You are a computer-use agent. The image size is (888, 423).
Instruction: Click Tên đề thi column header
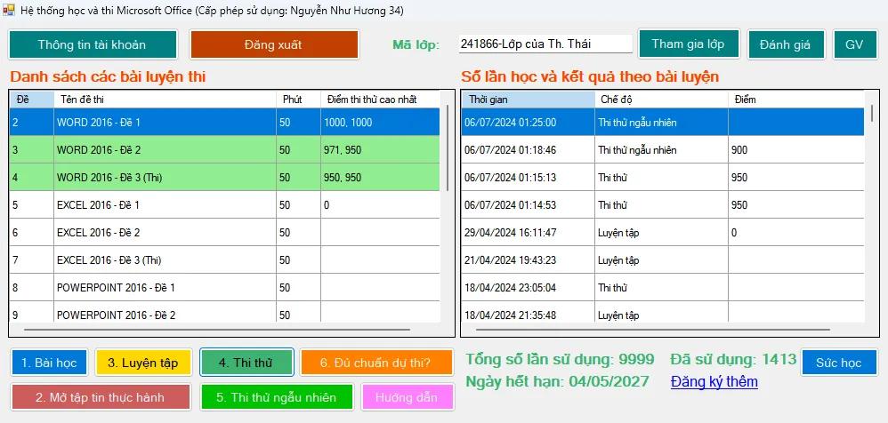click(x=165, y=100)
